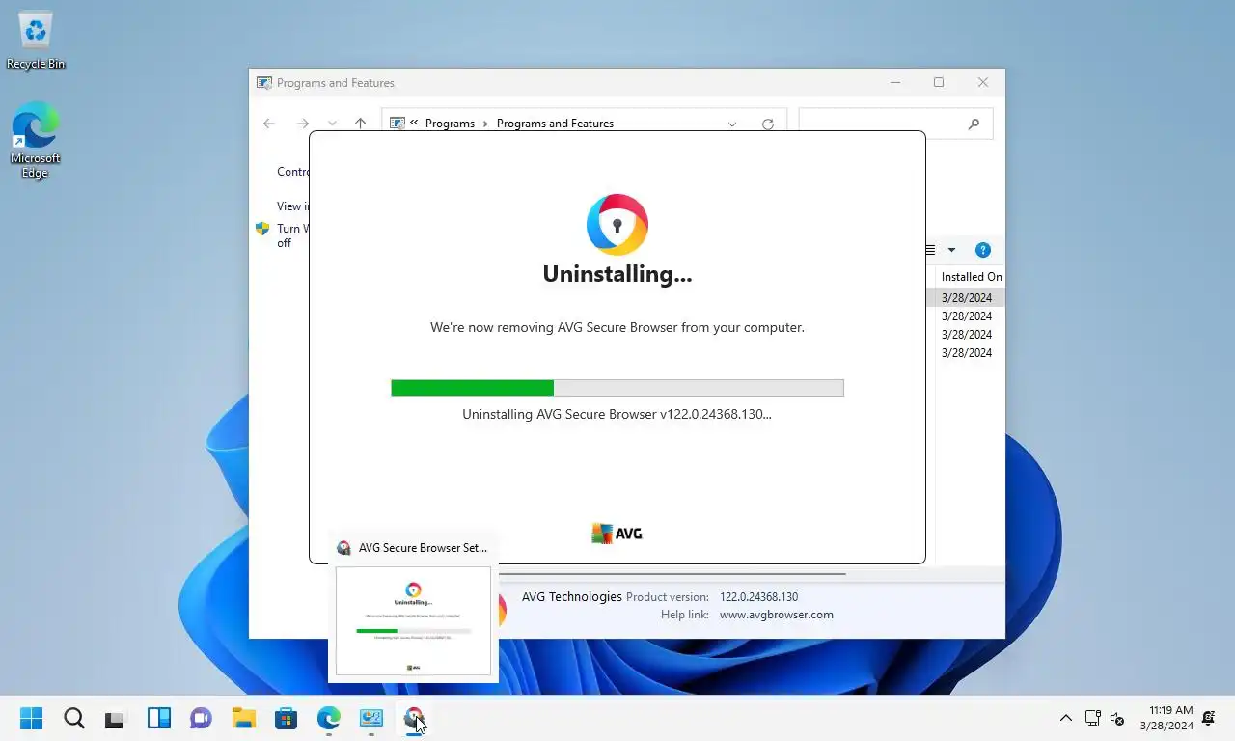Click Programs breadcrumb in address bar
The width and height of the screenshot is (1235, 741).
point(450,123)
